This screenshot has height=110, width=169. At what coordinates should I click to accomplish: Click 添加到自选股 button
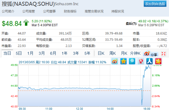point(155,4)
